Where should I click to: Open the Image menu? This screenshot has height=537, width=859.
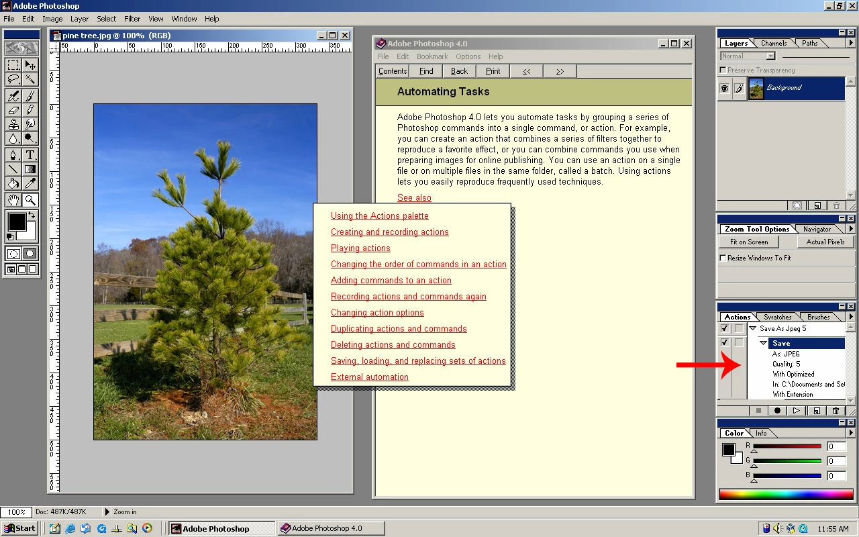coord(52,19)
